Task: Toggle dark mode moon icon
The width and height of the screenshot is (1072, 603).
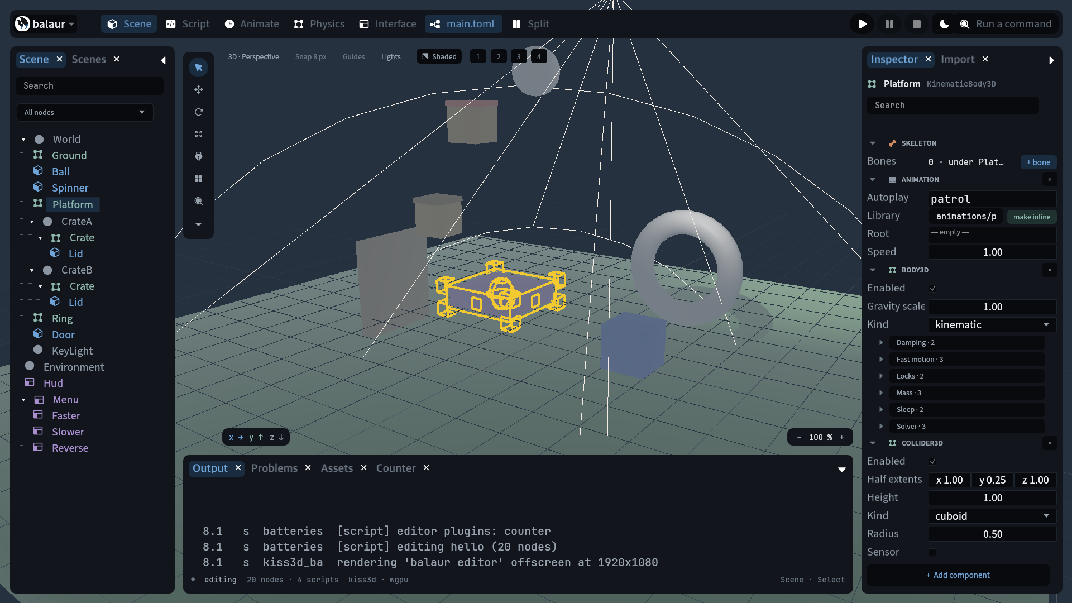Action: point(944,24)
